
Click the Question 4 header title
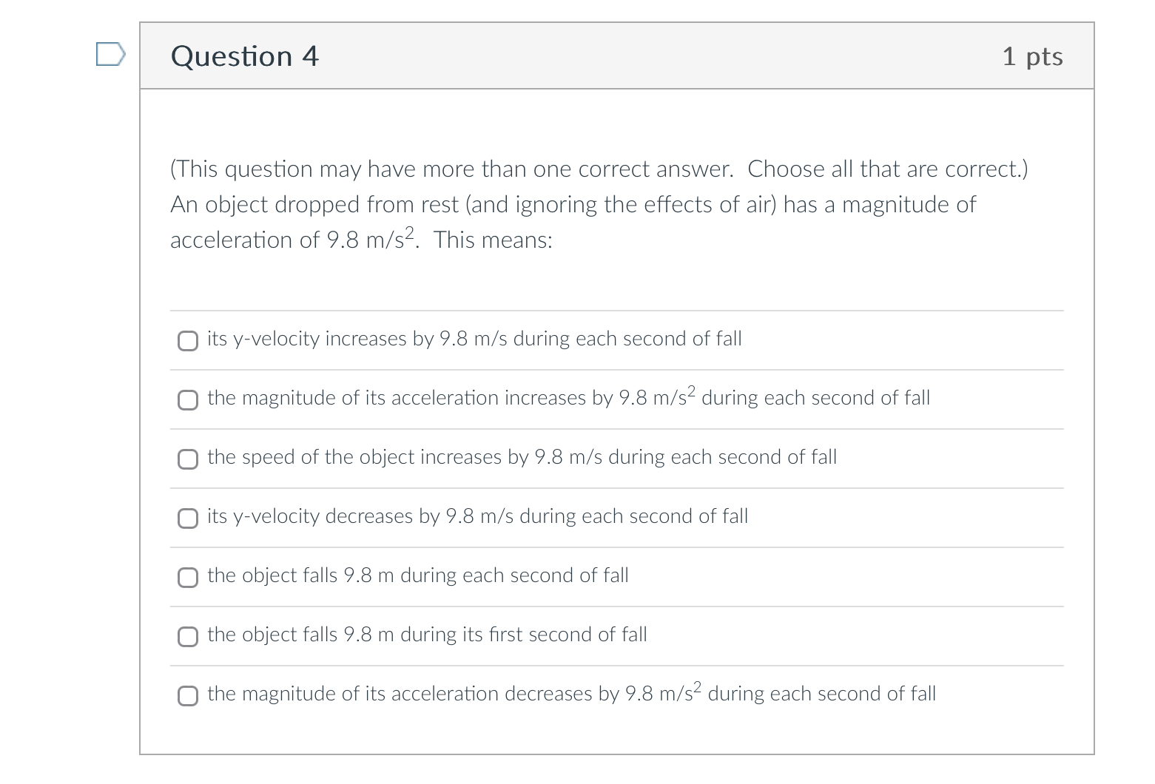coord(245,55)
